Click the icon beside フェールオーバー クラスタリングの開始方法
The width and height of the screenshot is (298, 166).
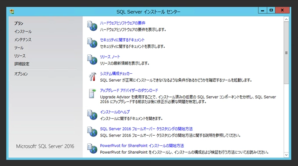92,132
